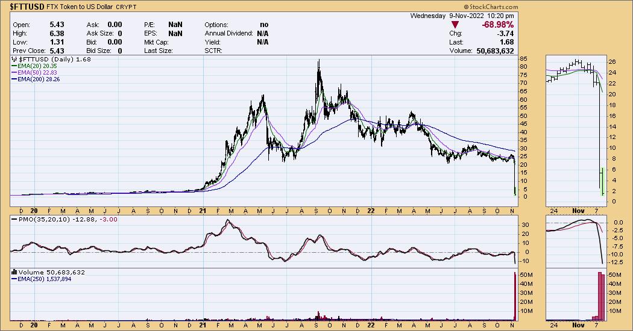Select the -68.98% percent change

coord(497,25)
